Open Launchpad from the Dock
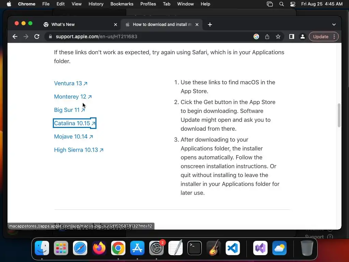The height and width of the screenshot is (262, 349). pos(61,248)
